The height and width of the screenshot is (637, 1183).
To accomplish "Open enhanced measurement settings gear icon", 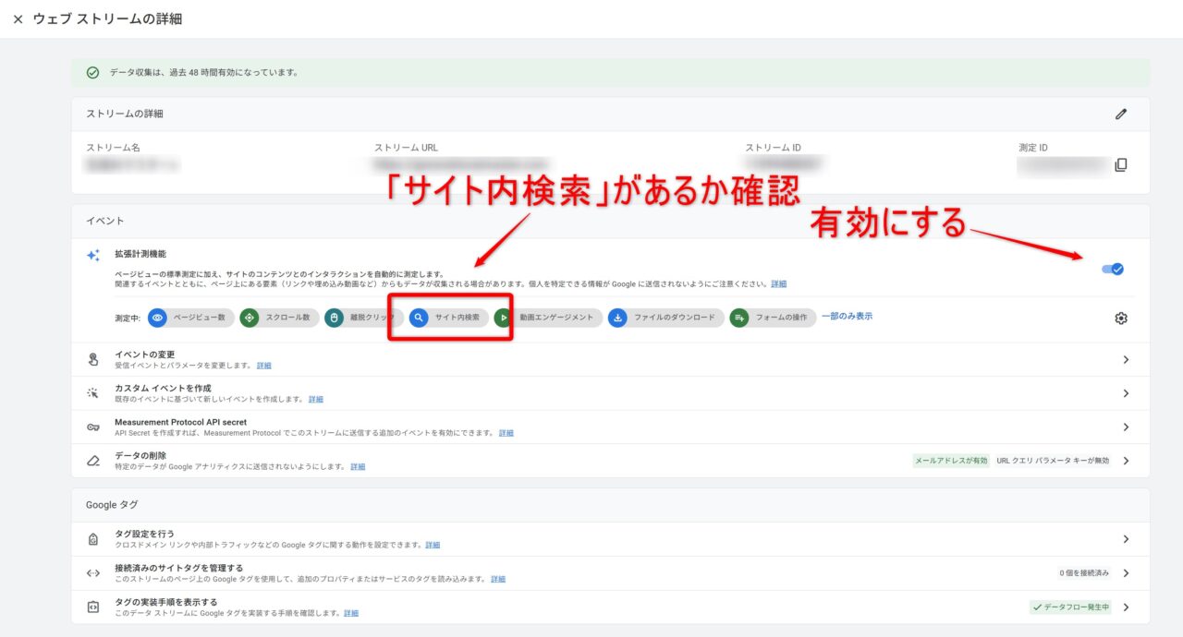I will [1121, 318].
